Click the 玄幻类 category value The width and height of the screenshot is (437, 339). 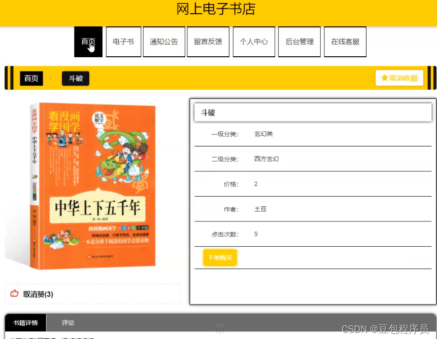(x=263, y=134)
